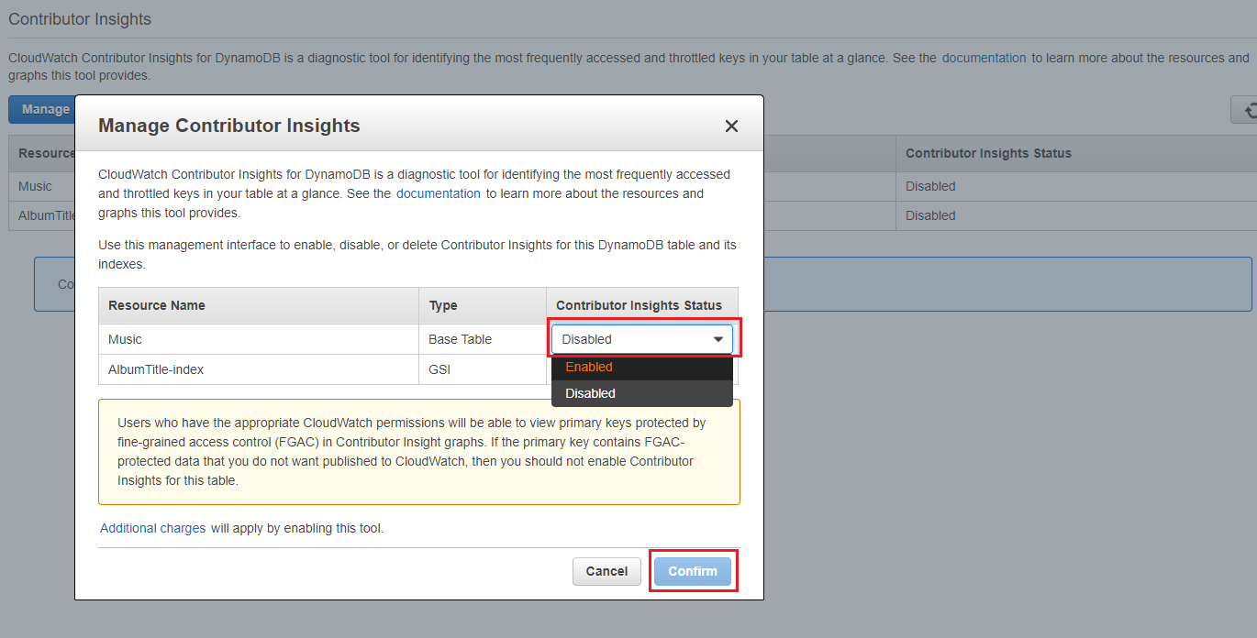Screen dimensions: 1257x638
Task: Follow the Additional charges link
Action: pyautogui.click(x=152, y=528)
